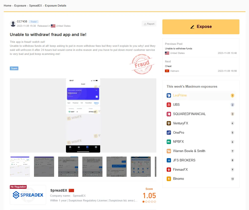Select the third screenshot thumbnail
This screenshot has height=210, width=249.
point(68,166)
